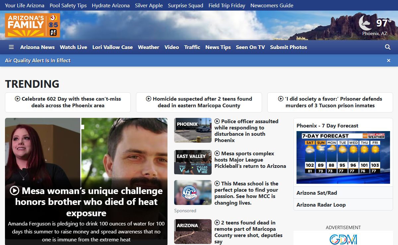The height and width of the screenshot is (245, 398).
Task: Open Submit Photos navigation item
Action: pos(289,47)
